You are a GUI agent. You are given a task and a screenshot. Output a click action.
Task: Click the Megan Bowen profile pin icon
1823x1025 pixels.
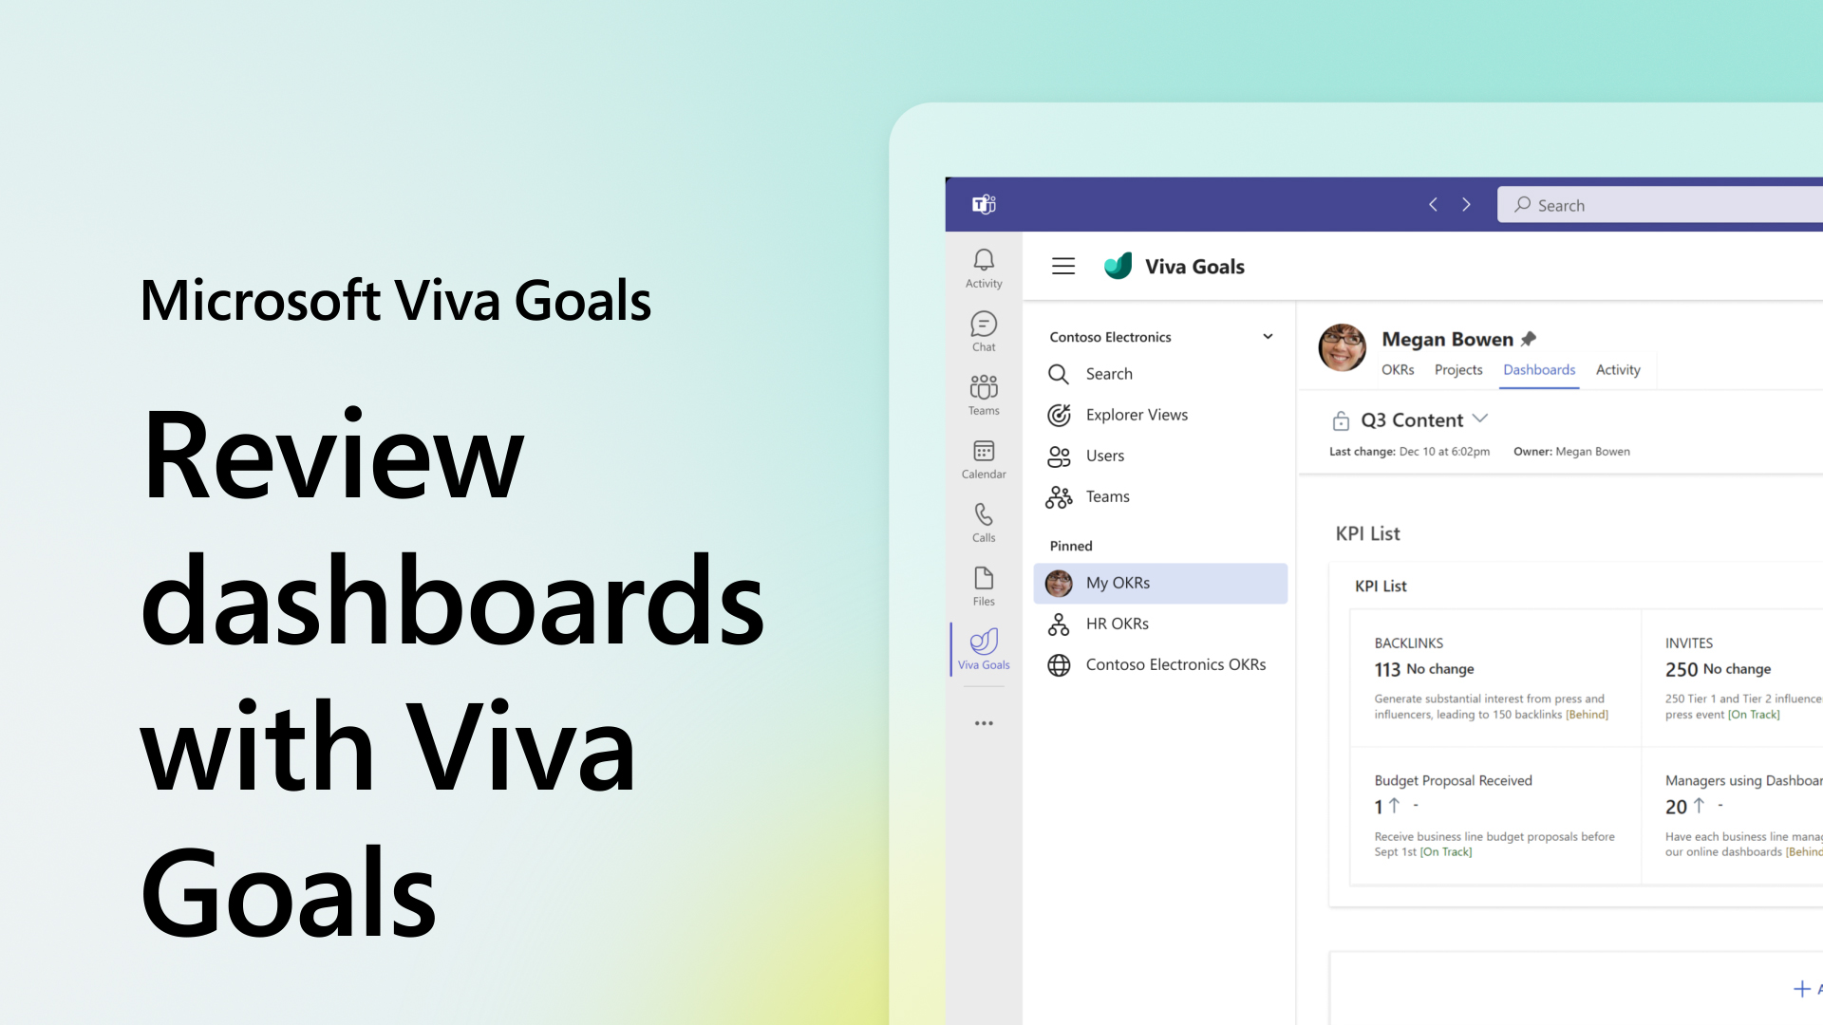pyautogui.click(x=1530, y=338)
